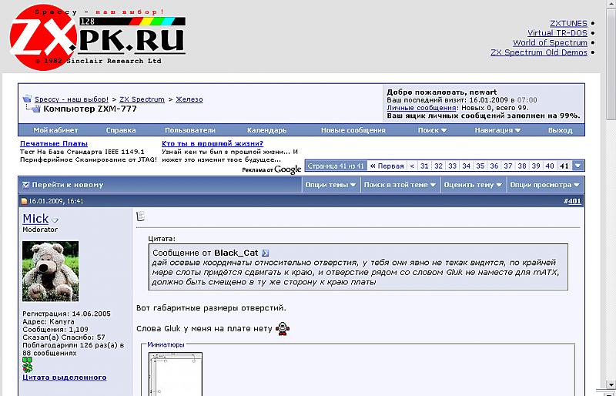Open the page-jump dropdown arrow after page 41
The image size is (616, 396).
coord(578,166)
